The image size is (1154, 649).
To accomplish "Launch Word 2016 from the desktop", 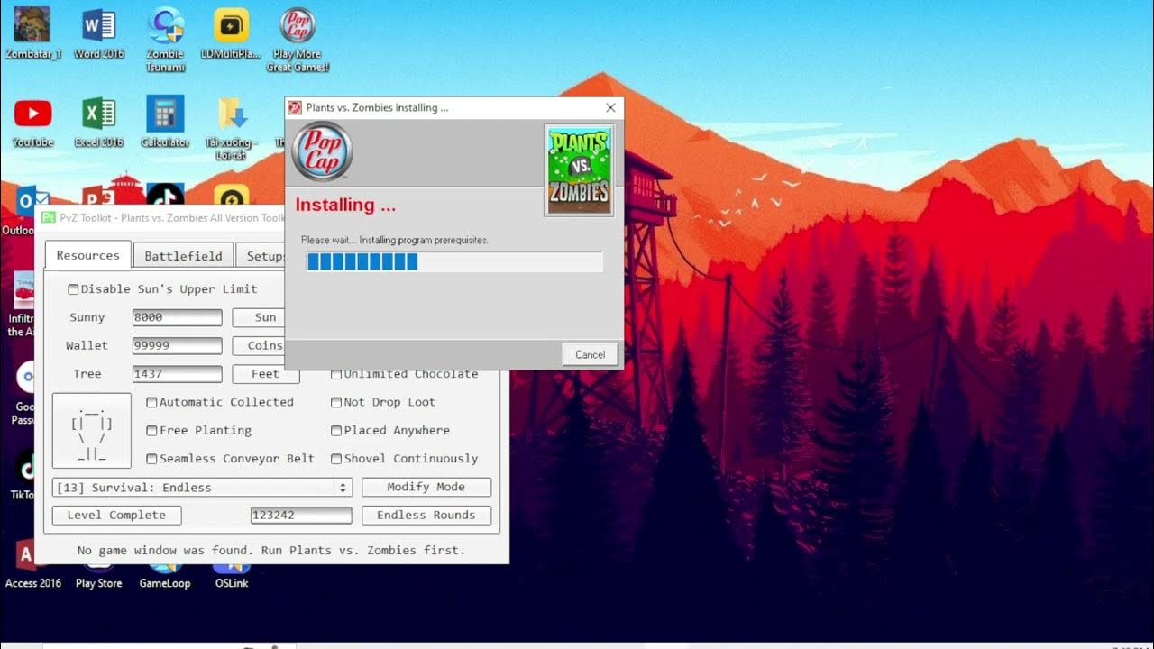I will 99,33.
